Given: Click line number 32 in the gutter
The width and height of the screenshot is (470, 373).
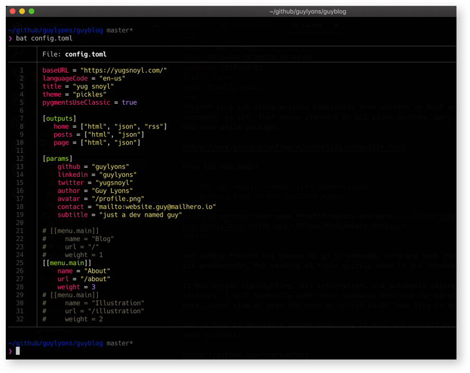Looking at the screenshot, I should (19, 319).
